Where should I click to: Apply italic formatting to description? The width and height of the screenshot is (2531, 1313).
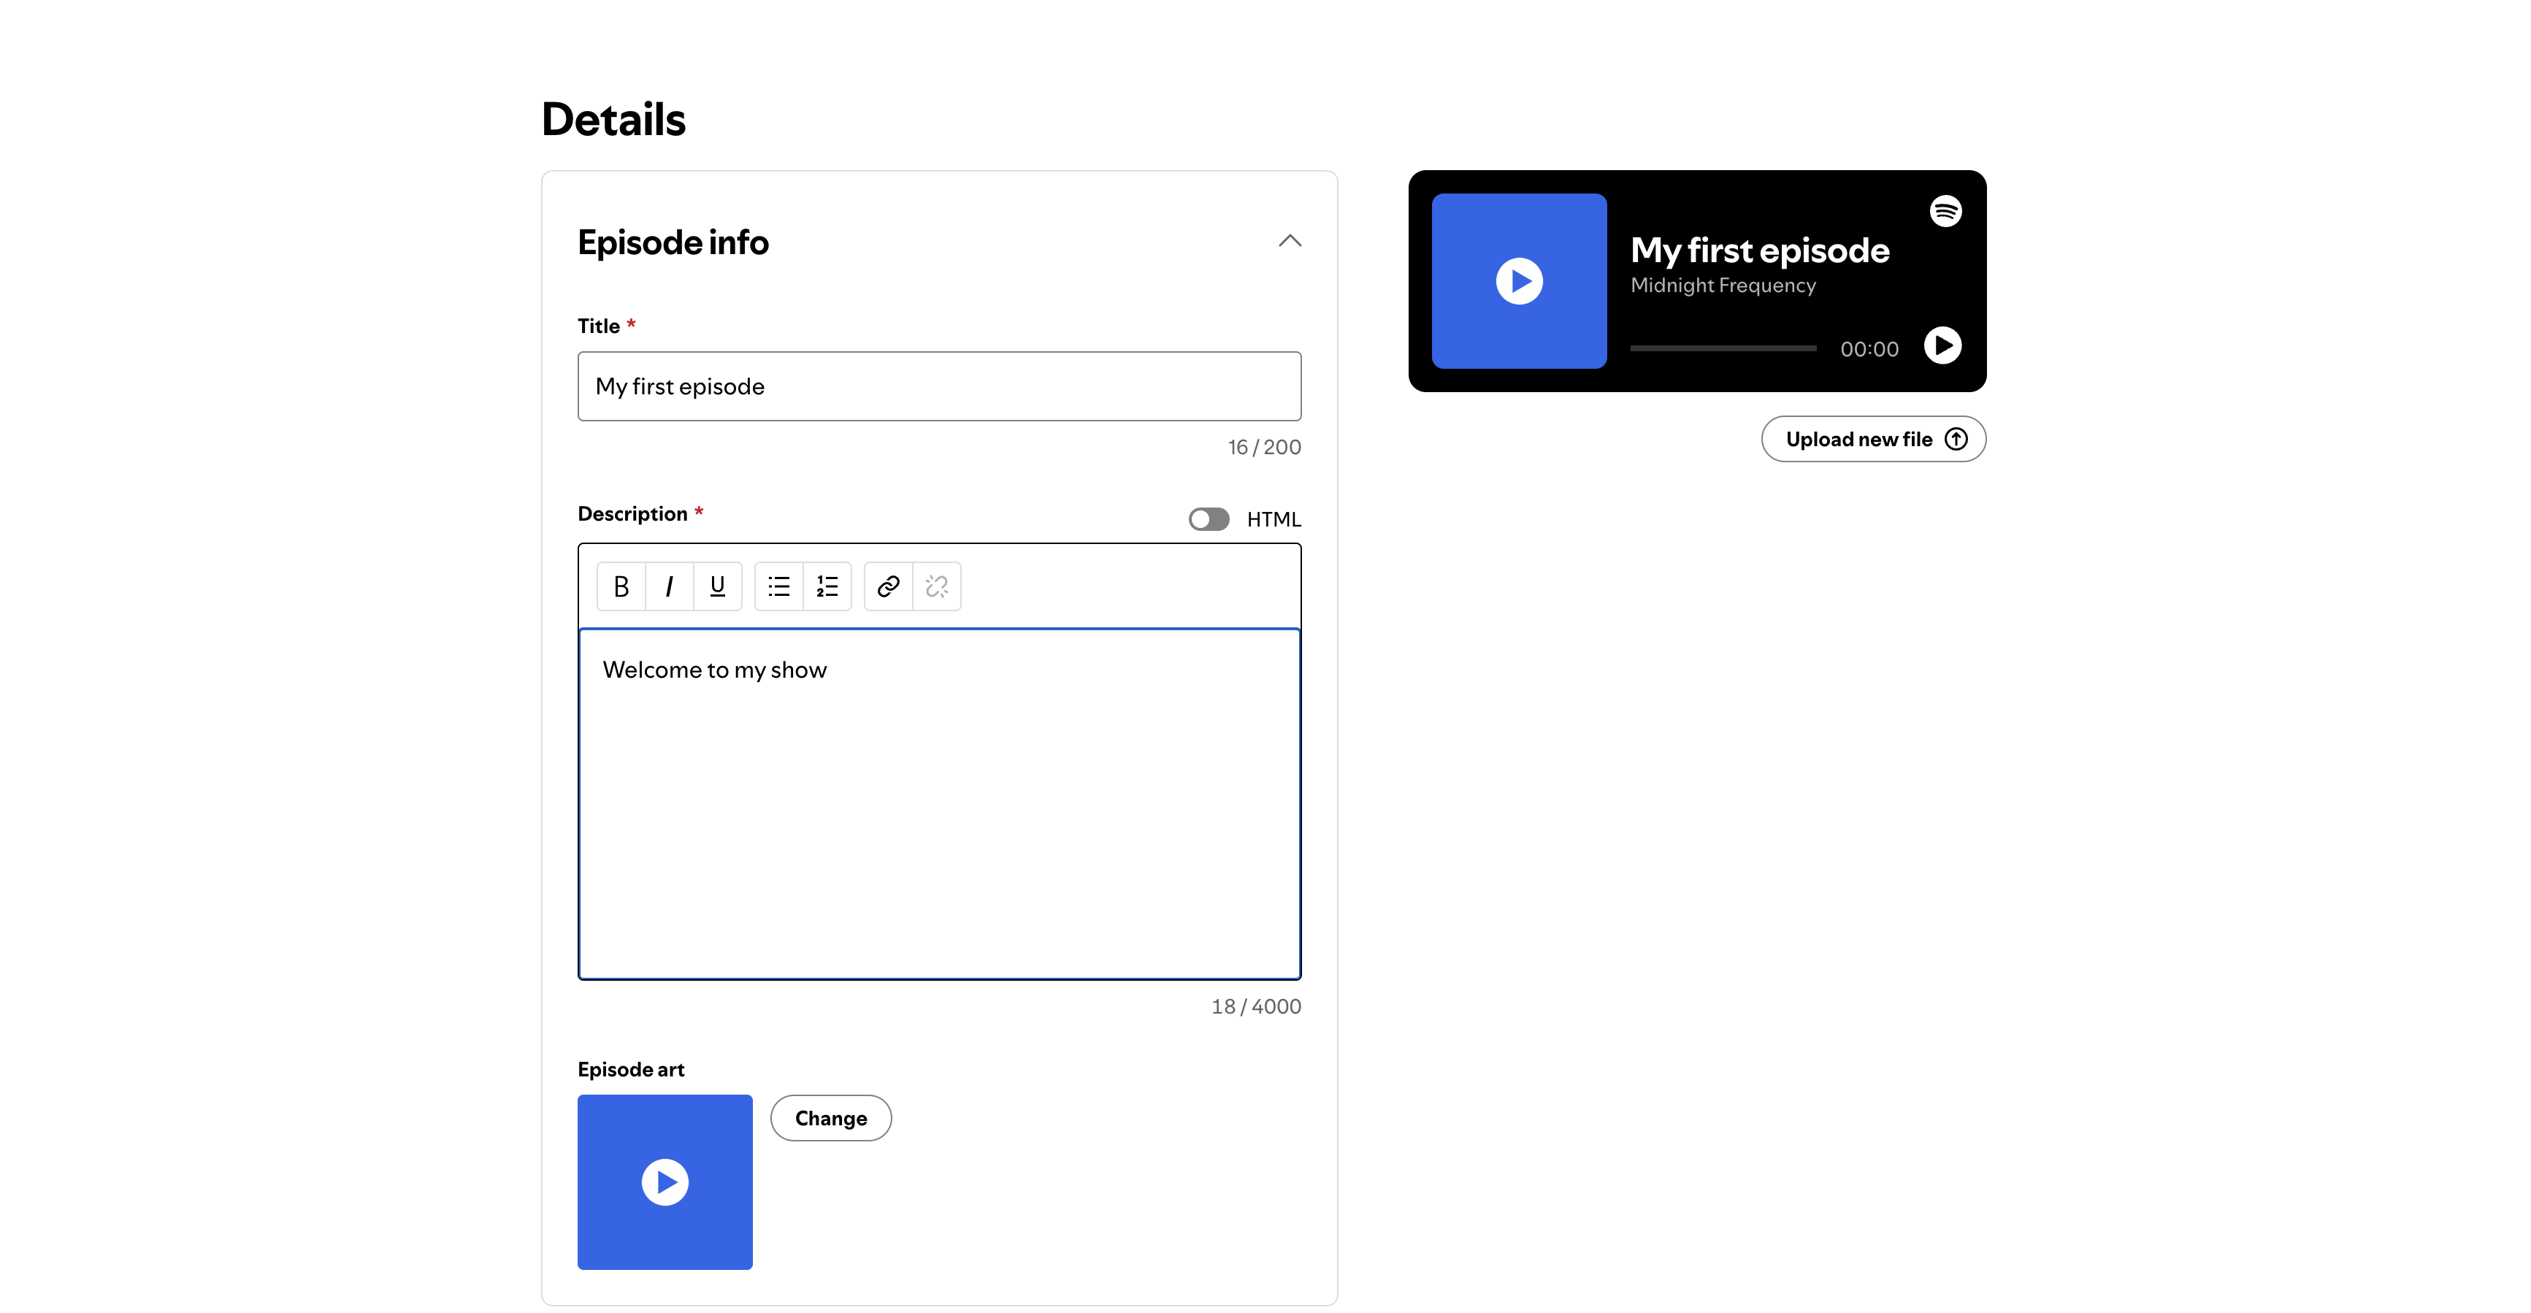click(x=669, y=586)
